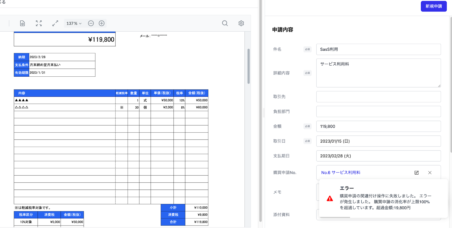
Task: Click the 有効期限 value 2023/1/31
Action: point(38,73)
